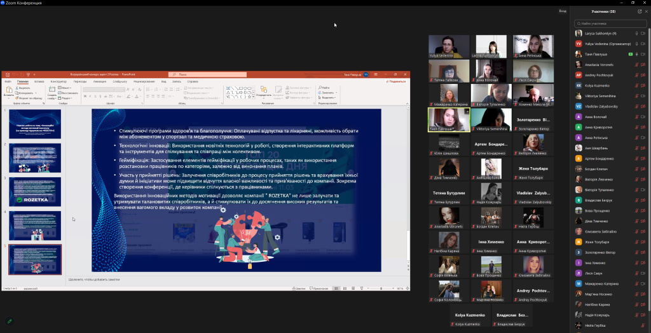
Task: Click disabled camera icon for Andrey Pochtovyuk
Action: coord(643,75)
